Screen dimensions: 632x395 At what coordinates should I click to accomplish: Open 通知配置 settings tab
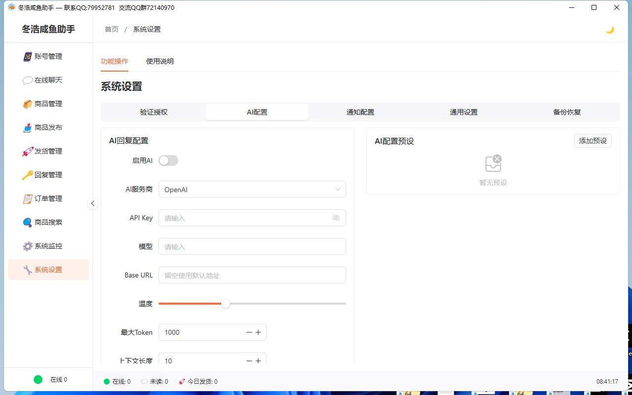(x=360, y=112)
